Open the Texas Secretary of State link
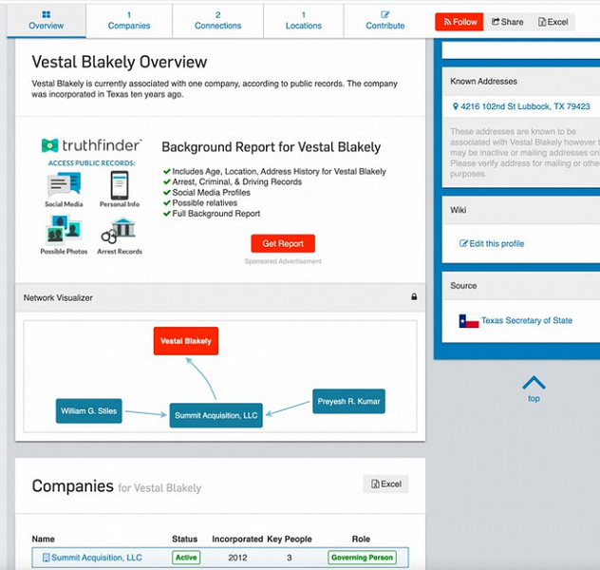Viewport: 600px width, 570px height. coord(527,320)
